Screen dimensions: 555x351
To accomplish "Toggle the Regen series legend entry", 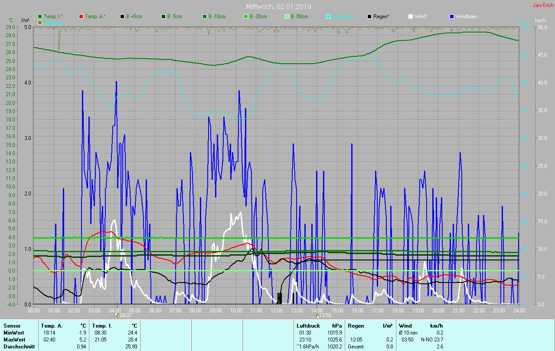I will point(369,16).
